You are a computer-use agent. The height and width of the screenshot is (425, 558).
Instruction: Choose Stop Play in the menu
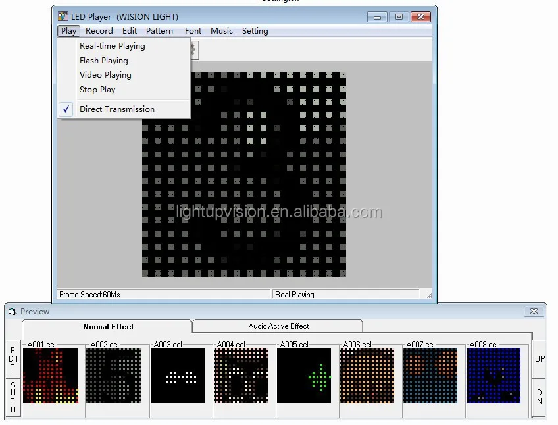pos(97,90)
